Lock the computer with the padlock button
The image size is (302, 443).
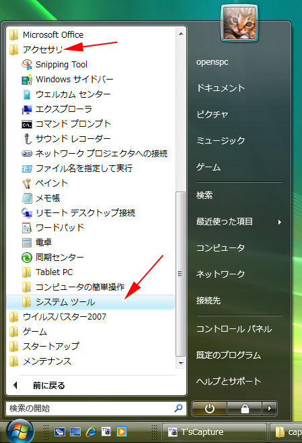(245, 409)
